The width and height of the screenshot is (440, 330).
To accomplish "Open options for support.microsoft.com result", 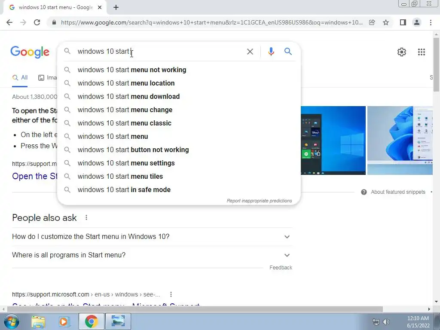I will (x=171, y=294).
